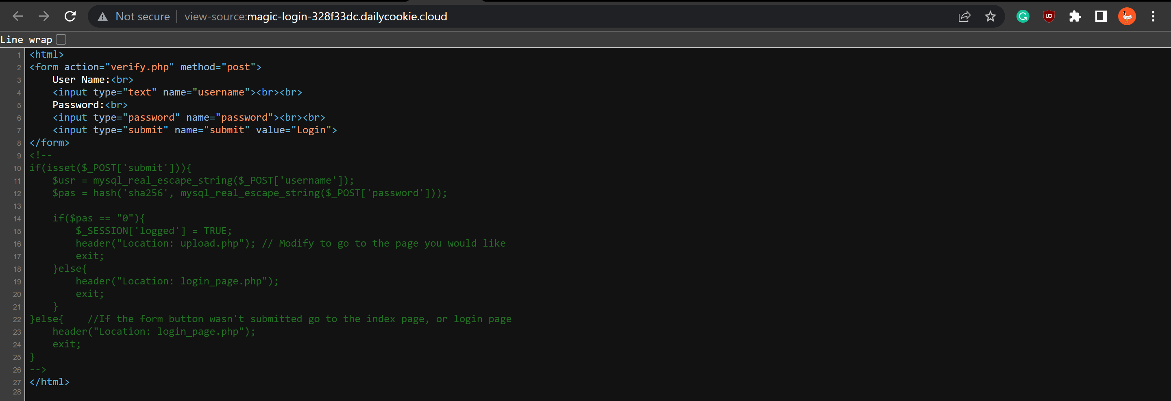
Task: Open the Extensions puzzle menu
Action: tap(1075, 17)
